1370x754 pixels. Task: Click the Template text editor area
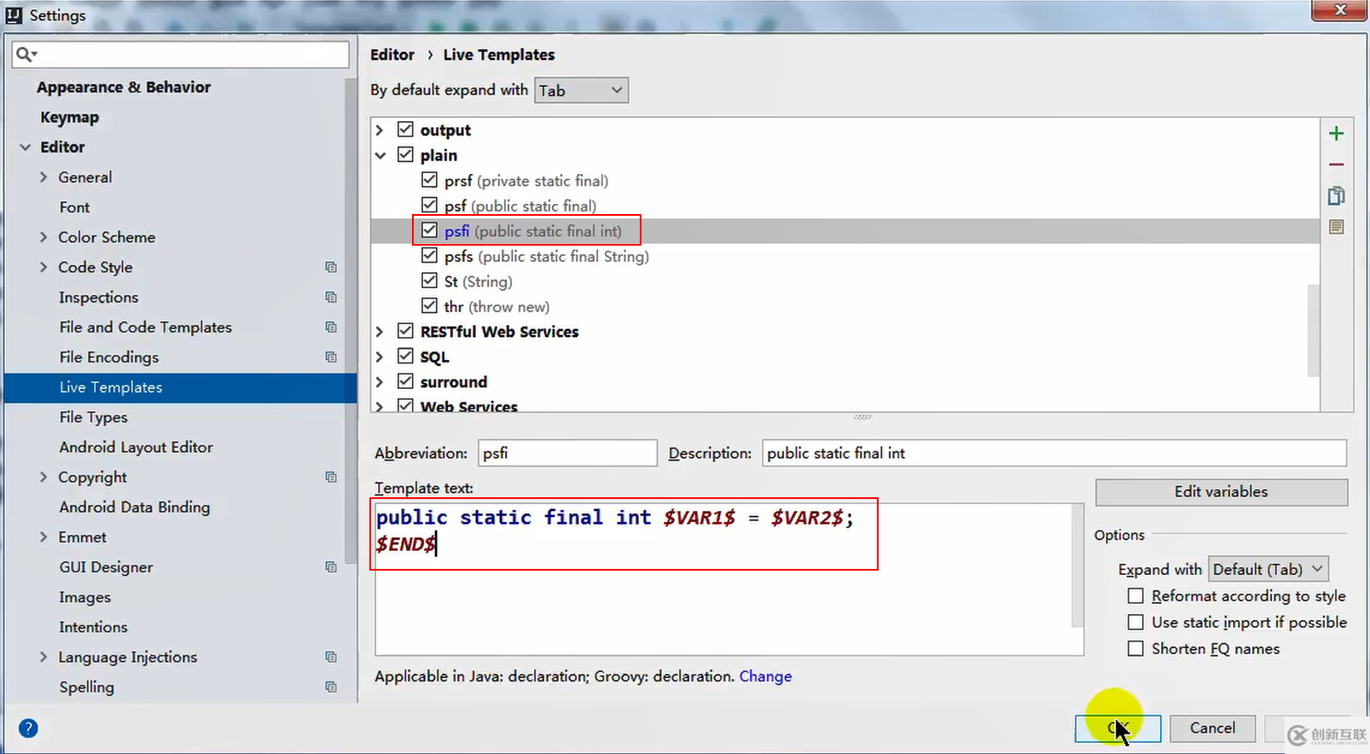[x=723, y=578]
